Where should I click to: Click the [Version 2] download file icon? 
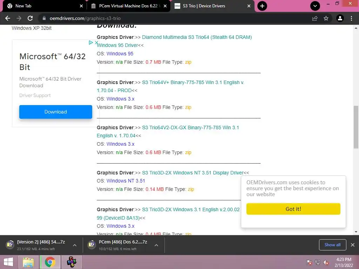[10, 244]
